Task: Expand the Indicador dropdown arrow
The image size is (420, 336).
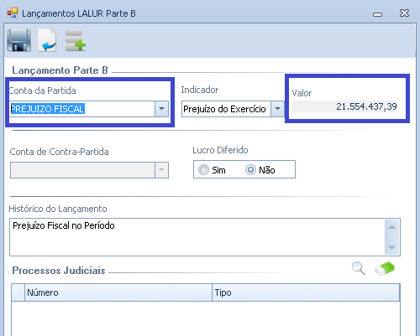Action: (x=277, y=109)
